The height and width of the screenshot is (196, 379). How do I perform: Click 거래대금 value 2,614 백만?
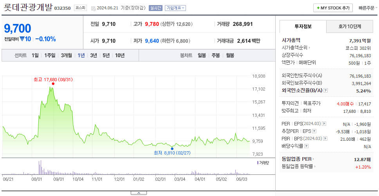249,41
